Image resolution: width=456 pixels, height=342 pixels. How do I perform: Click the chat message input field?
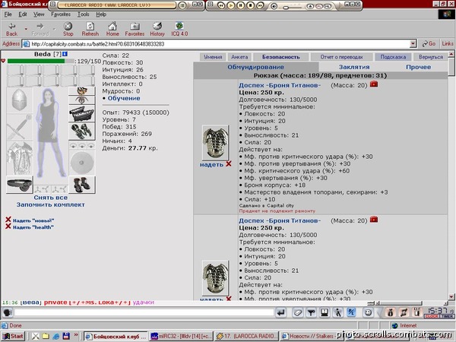click(144, 312)
